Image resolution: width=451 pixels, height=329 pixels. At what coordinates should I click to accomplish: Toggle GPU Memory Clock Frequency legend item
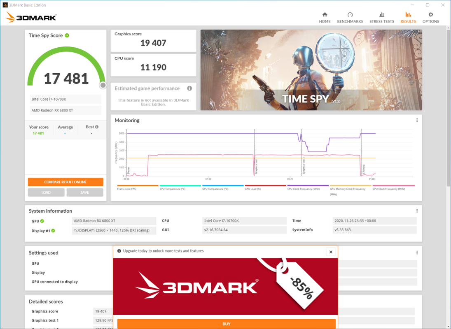pos(351,190)
